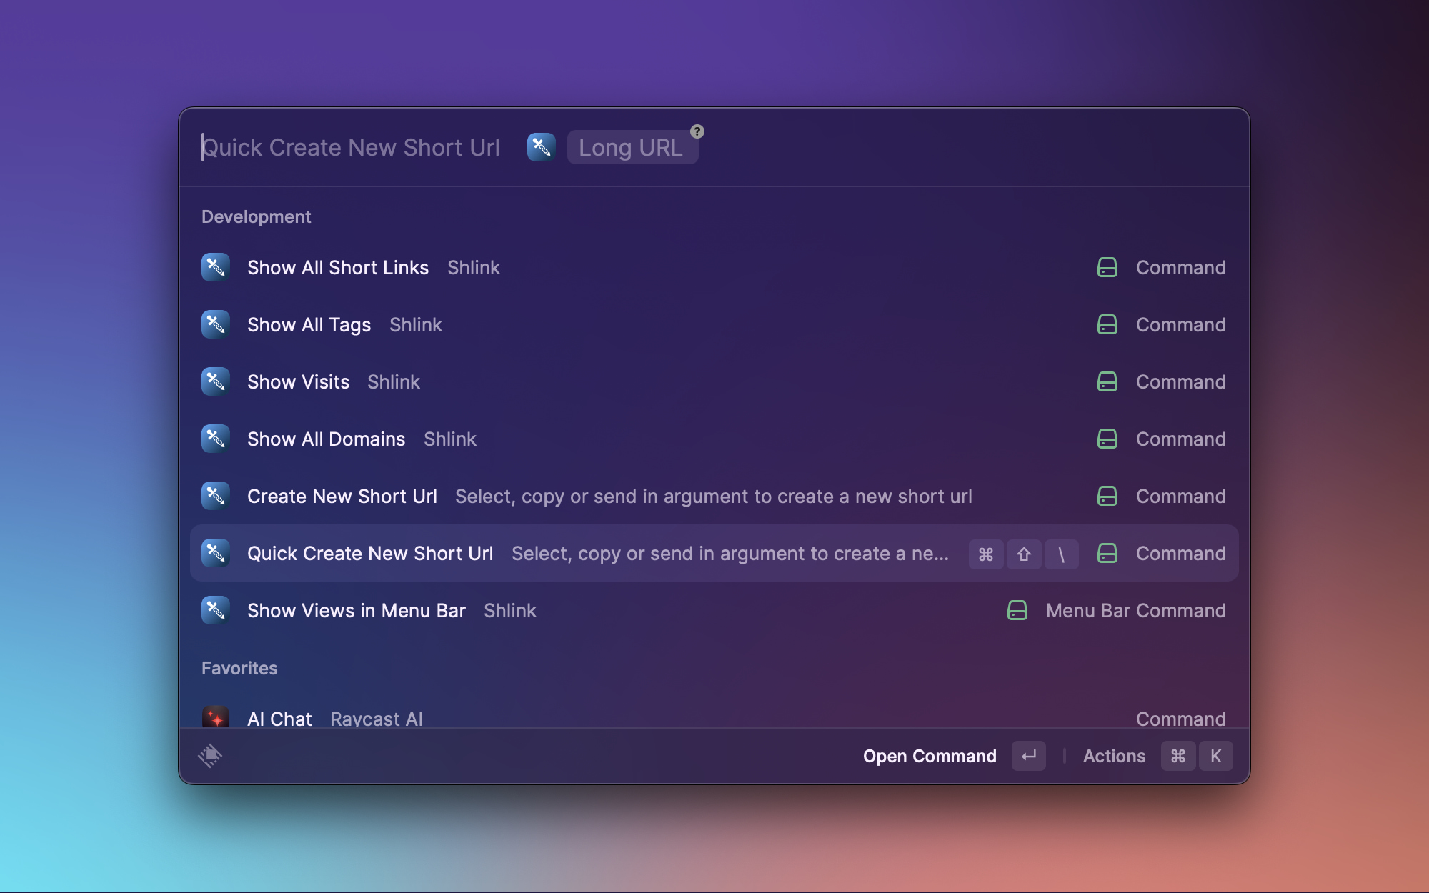Select the Show All Domains command

pos(326,439)
